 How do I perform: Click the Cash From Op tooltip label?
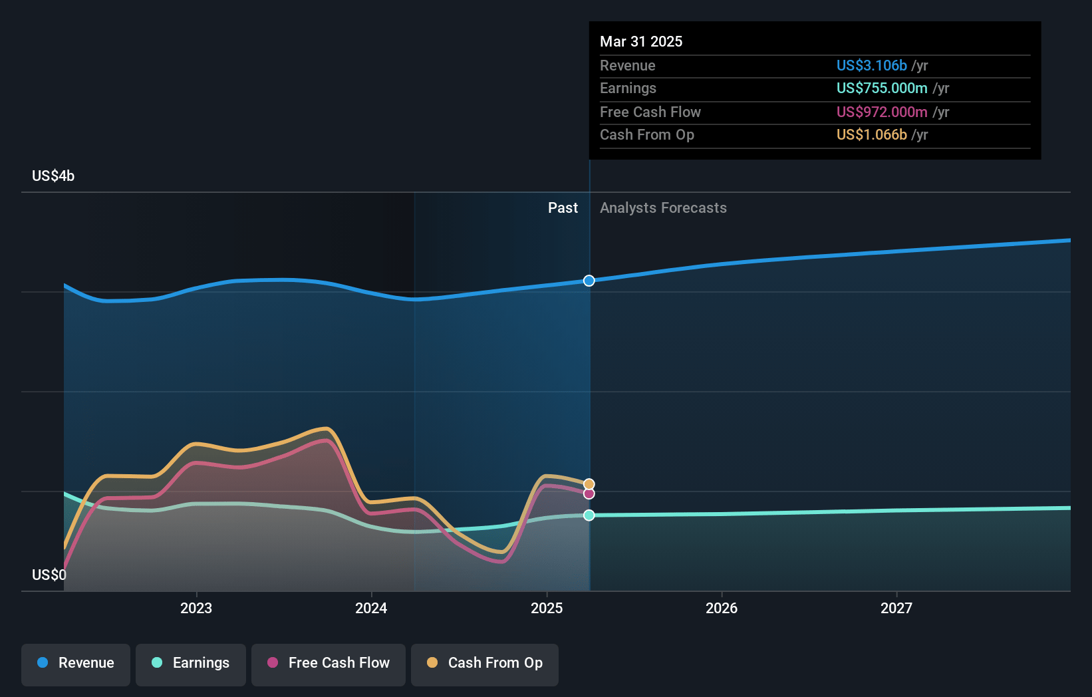(x=646, y=134)
